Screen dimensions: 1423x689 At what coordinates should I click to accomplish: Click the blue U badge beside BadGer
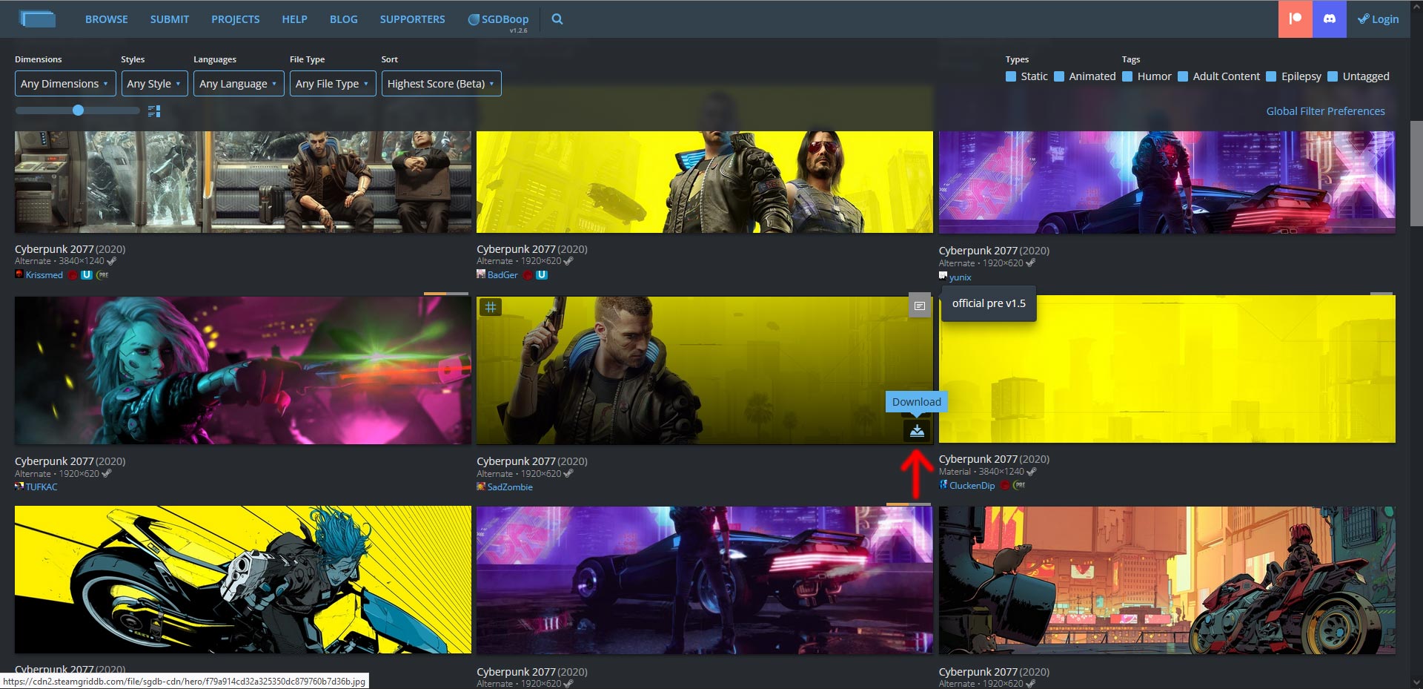click(x=542, y=275)
